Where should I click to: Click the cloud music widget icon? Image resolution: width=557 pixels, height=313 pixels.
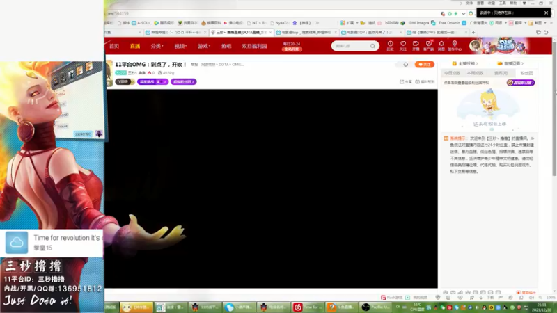(x=16, y=243)
